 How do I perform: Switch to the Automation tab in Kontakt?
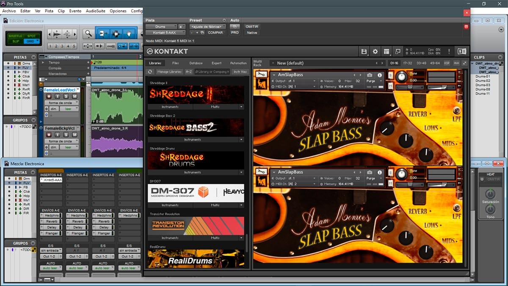[238, 63]
